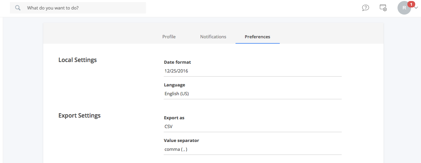Switch to the Notifications tab
421x163 pixels.
(x=213, y=37)
